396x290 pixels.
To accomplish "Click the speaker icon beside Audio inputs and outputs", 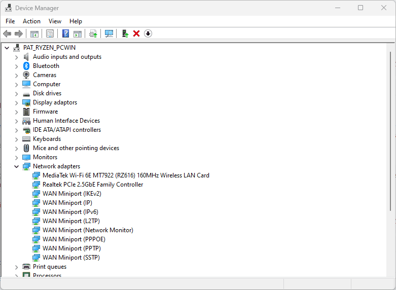I will click(x=26, y=57).
